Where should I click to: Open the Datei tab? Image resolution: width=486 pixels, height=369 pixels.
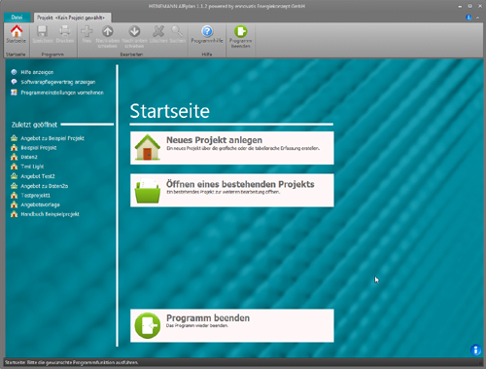click(x=17, y=18)
